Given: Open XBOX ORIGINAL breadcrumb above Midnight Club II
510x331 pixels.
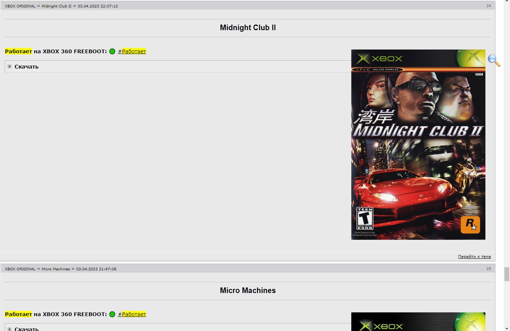Looking at the screenshot, I should (x=20, y=6).
